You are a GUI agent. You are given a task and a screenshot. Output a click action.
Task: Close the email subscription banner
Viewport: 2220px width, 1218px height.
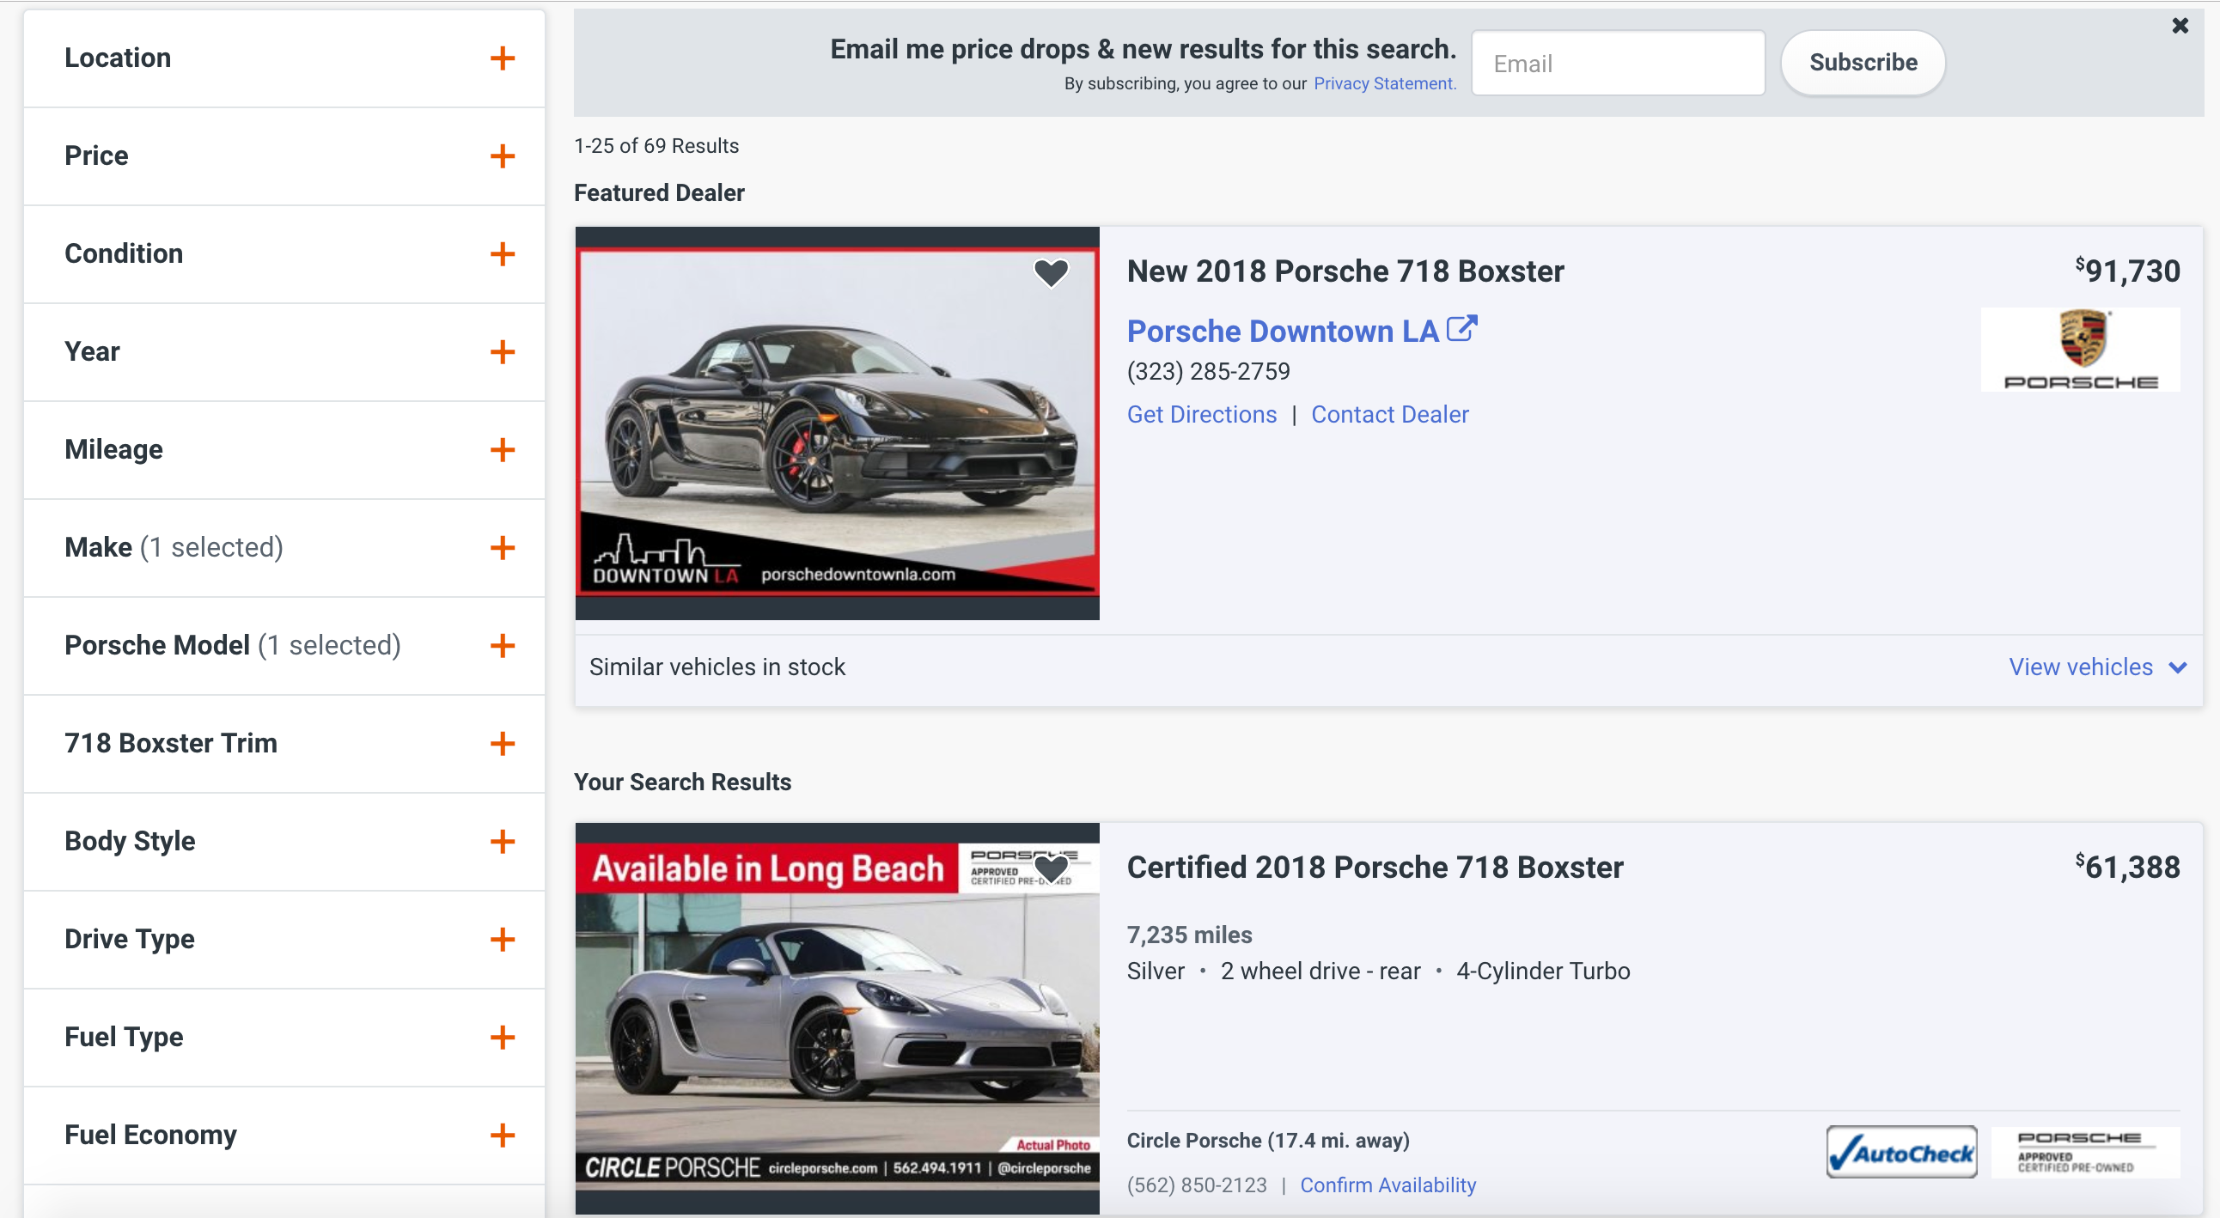pos(2180,25)
